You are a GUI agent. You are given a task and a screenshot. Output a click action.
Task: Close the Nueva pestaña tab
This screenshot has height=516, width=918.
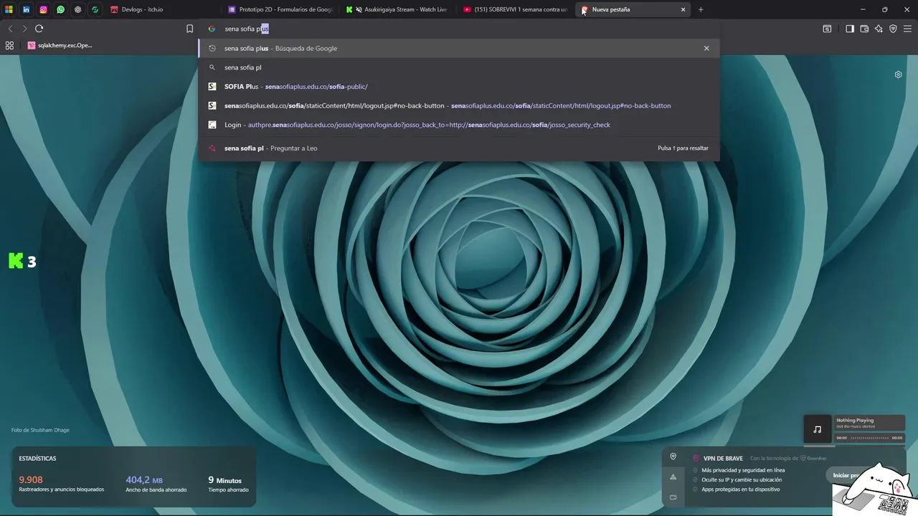[x=683, y=9]
